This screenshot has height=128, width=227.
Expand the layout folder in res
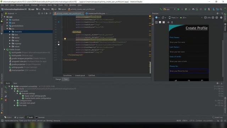coord(10,38)
